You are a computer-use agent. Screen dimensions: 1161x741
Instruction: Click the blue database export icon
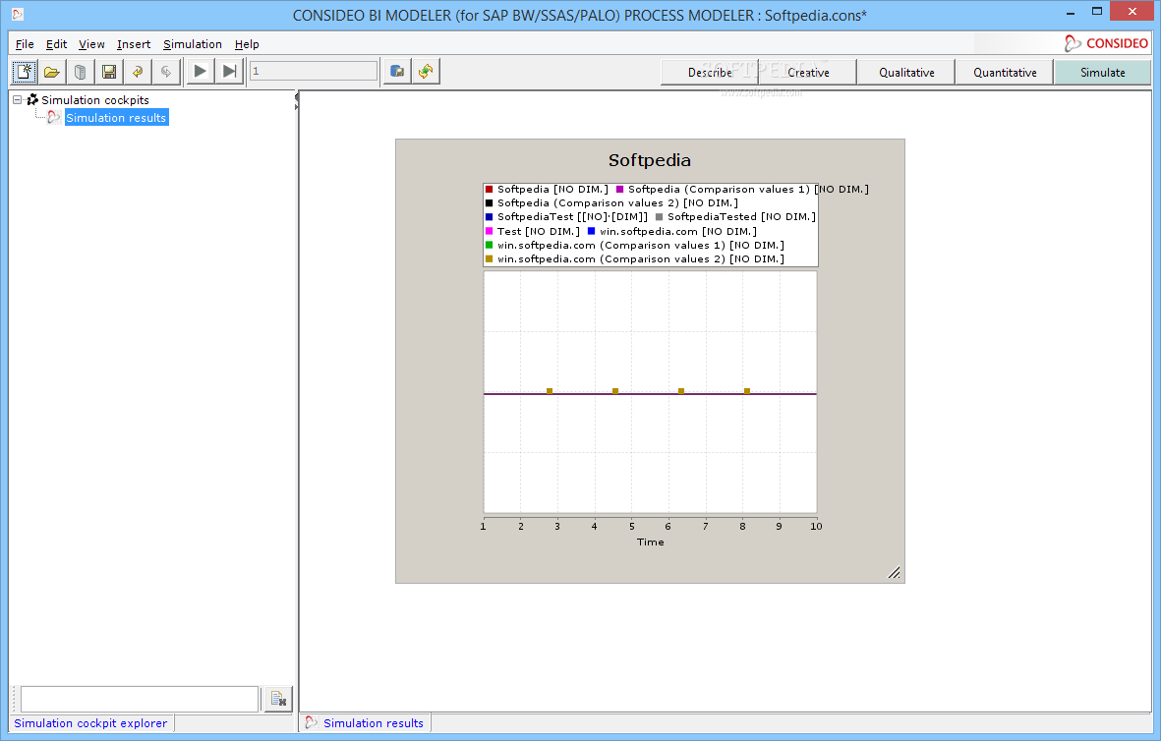click(397, 72)
